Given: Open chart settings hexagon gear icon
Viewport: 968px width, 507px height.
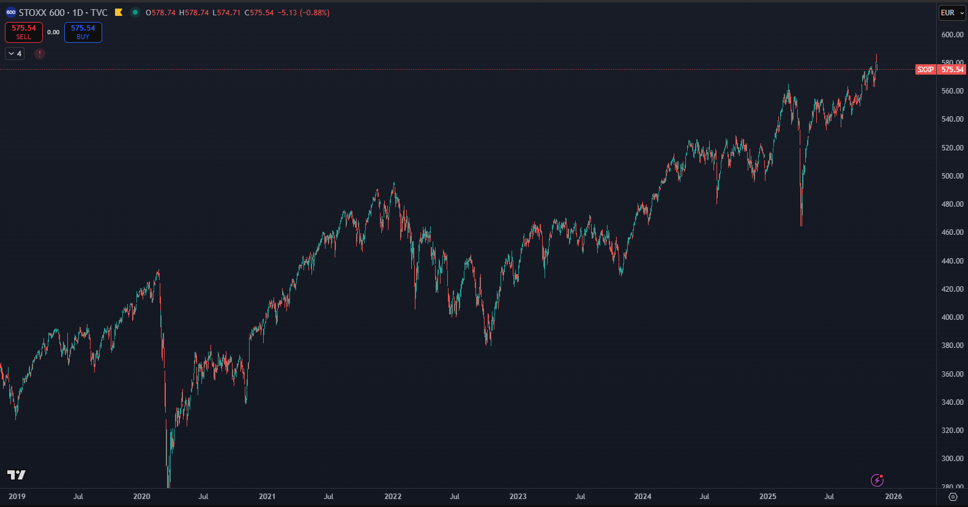Looking at the screenshot, I should click(953, 497).
